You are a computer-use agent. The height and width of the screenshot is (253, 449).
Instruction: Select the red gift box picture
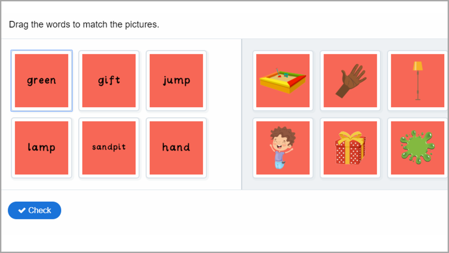pyautogui.click(x=350, y=147)
